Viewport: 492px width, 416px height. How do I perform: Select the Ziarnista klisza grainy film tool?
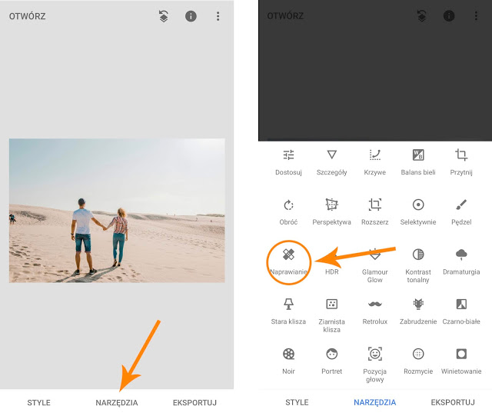tap(331, 315)
